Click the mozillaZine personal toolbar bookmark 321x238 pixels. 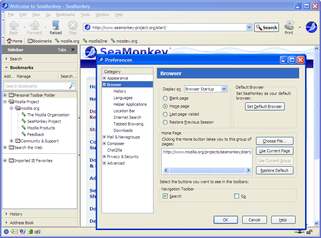click(96, 41)
